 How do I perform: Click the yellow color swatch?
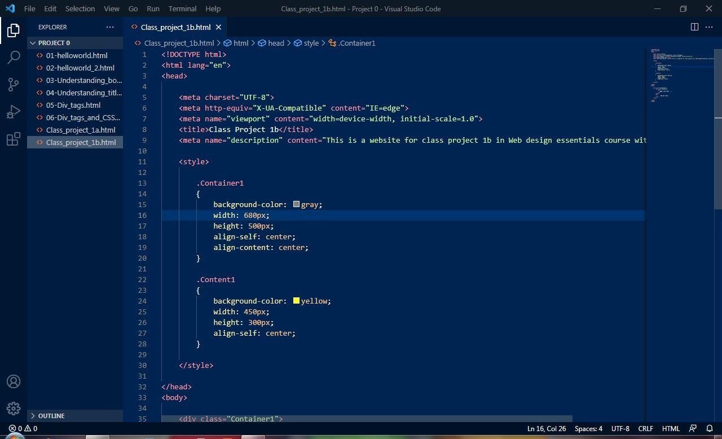pyautogui.click(x=296, y=301)
